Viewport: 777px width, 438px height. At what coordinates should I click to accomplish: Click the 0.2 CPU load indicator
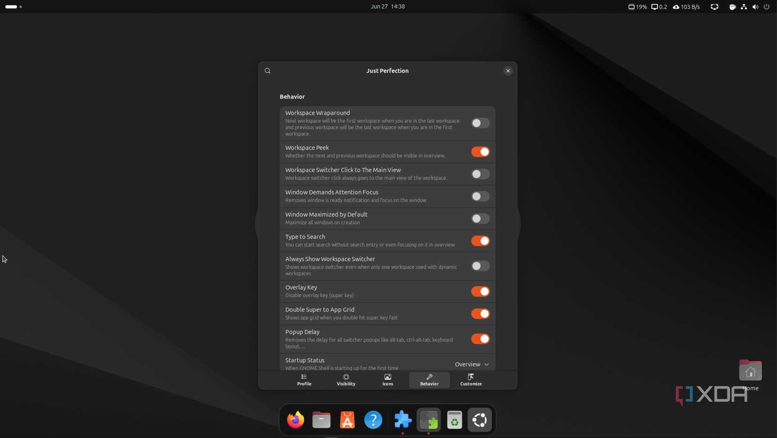coord(659,7)
